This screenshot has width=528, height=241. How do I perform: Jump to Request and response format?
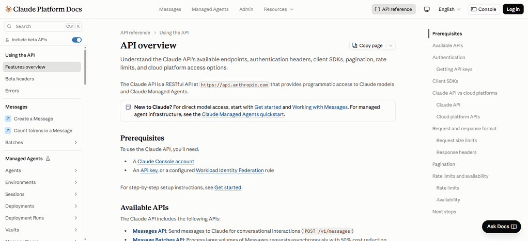click(x=464, y=129)
